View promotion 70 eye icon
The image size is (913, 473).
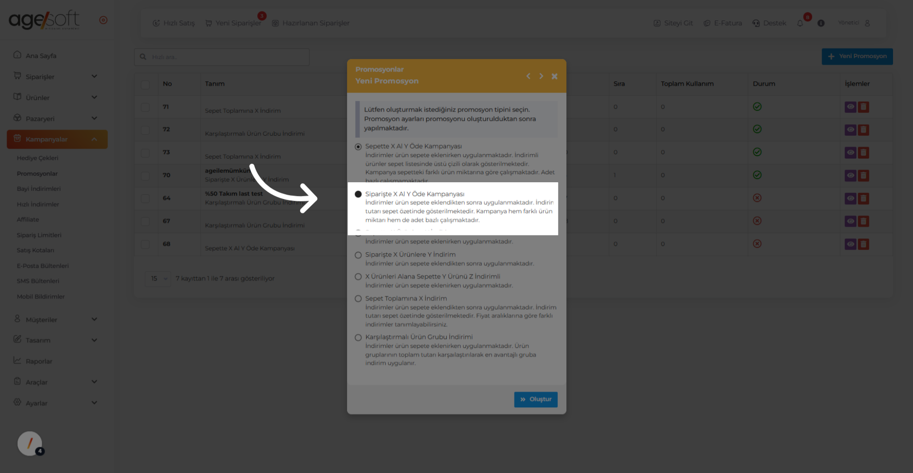coord(851,176)
